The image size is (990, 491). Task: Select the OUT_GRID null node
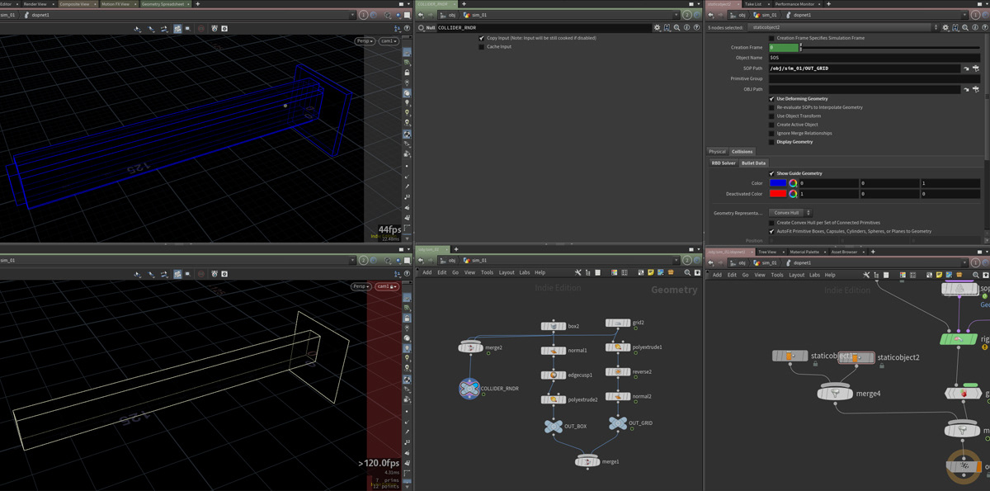coord(618,423)
